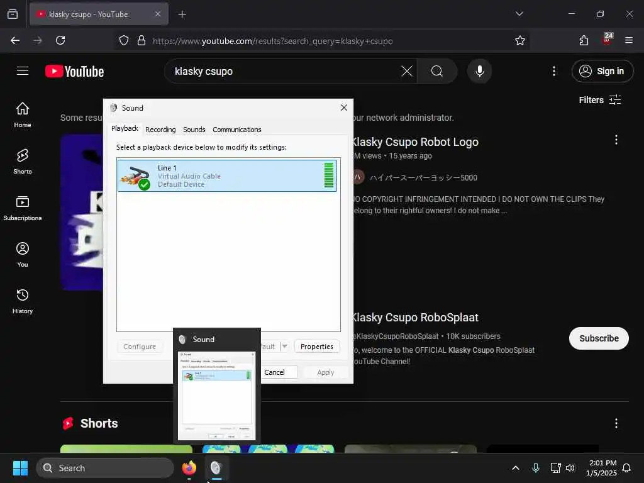Show hidden tray icons chevron

[x=516, y=468]
